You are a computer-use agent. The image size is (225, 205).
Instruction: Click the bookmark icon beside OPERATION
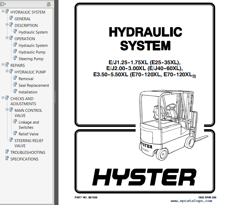[11, 38]
